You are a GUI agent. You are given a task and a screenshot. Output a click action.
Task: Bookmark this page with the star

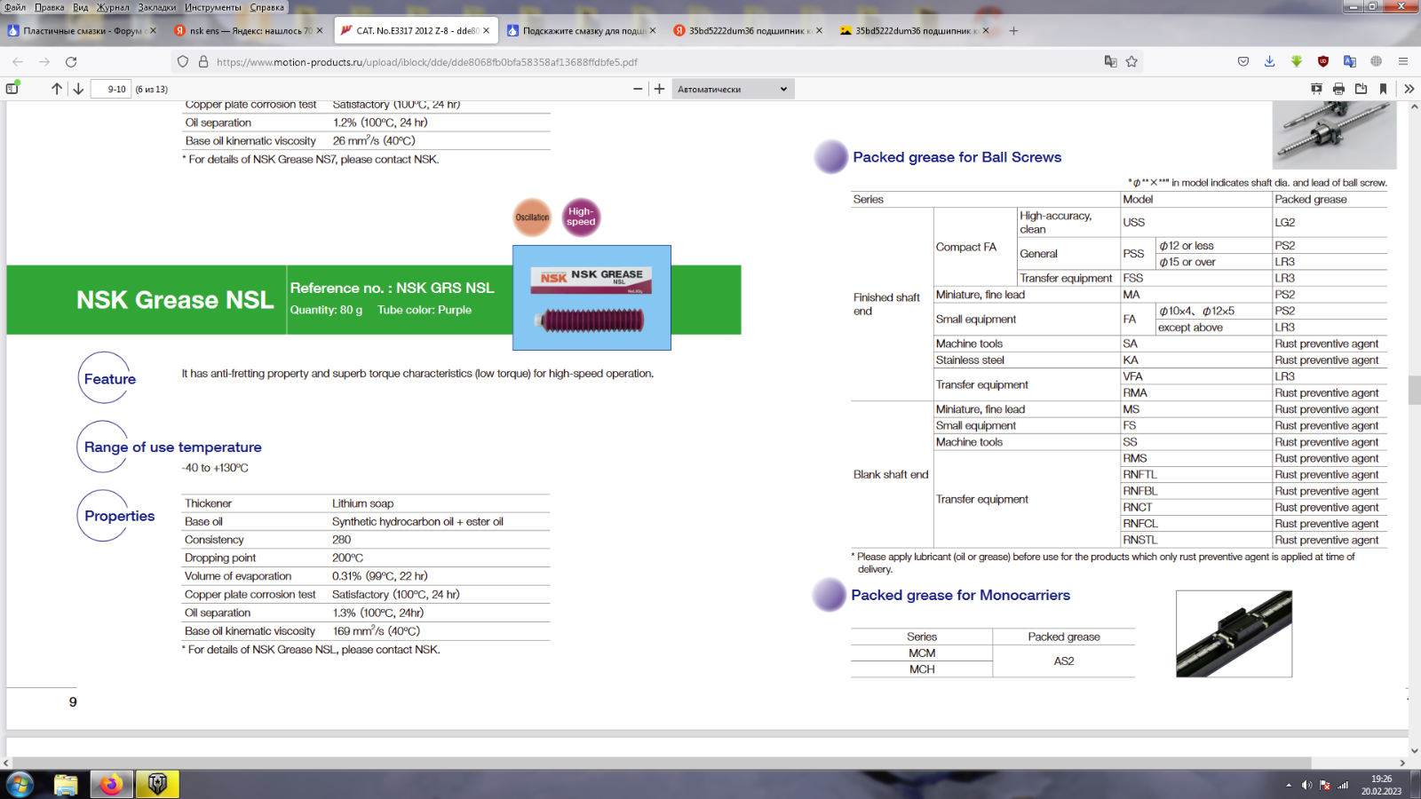click(x=1131, y=61)
